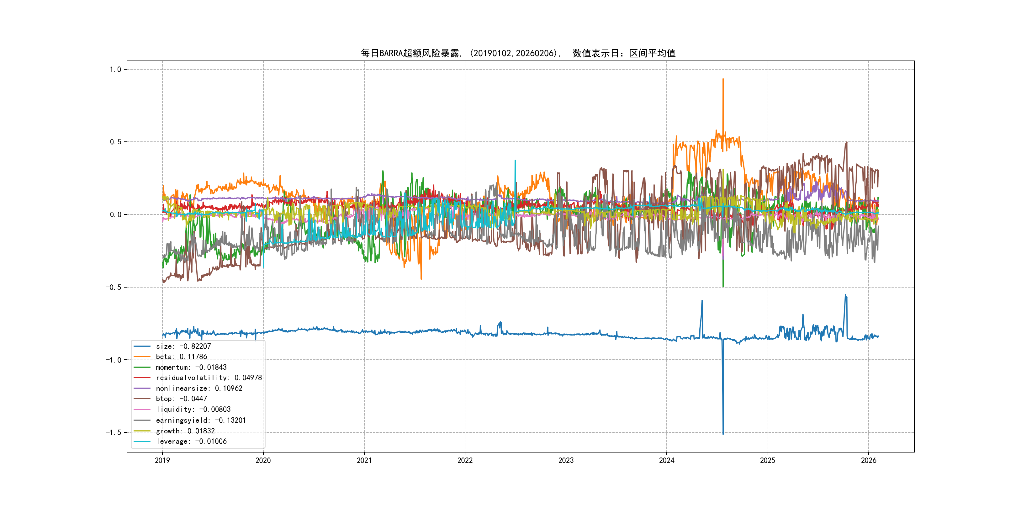Select the 'beta: 0.11786' legend label

tap(182, 357)
